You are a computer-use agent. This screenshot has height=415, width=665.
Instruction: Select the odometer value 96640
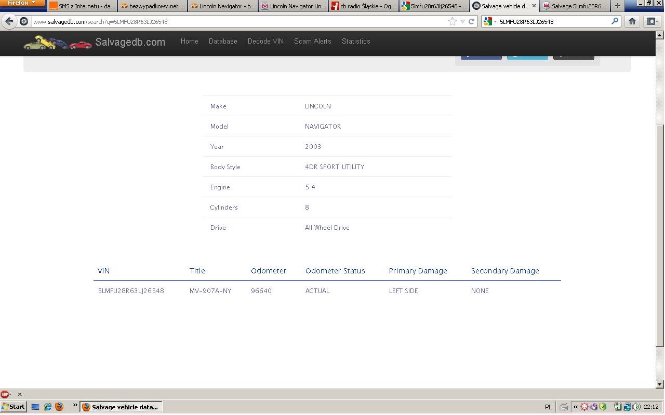click(261, 291)
